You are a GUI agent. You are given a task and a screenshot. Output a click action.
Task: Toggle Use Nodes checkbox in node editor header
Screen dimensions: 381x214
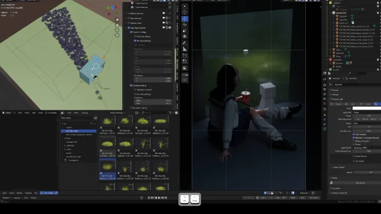pos(46,113)
